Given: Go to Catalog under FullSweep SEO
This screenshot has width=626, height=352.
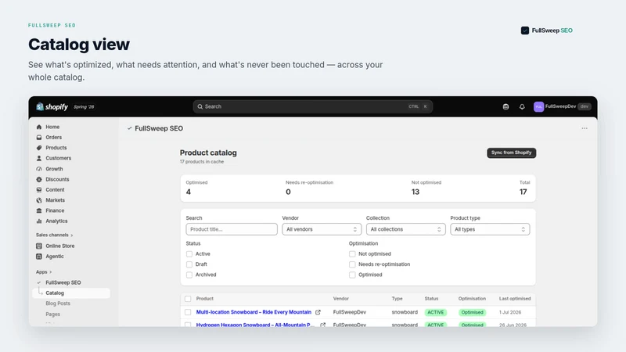Looking at the screenshot, I should tap(71, 293).
